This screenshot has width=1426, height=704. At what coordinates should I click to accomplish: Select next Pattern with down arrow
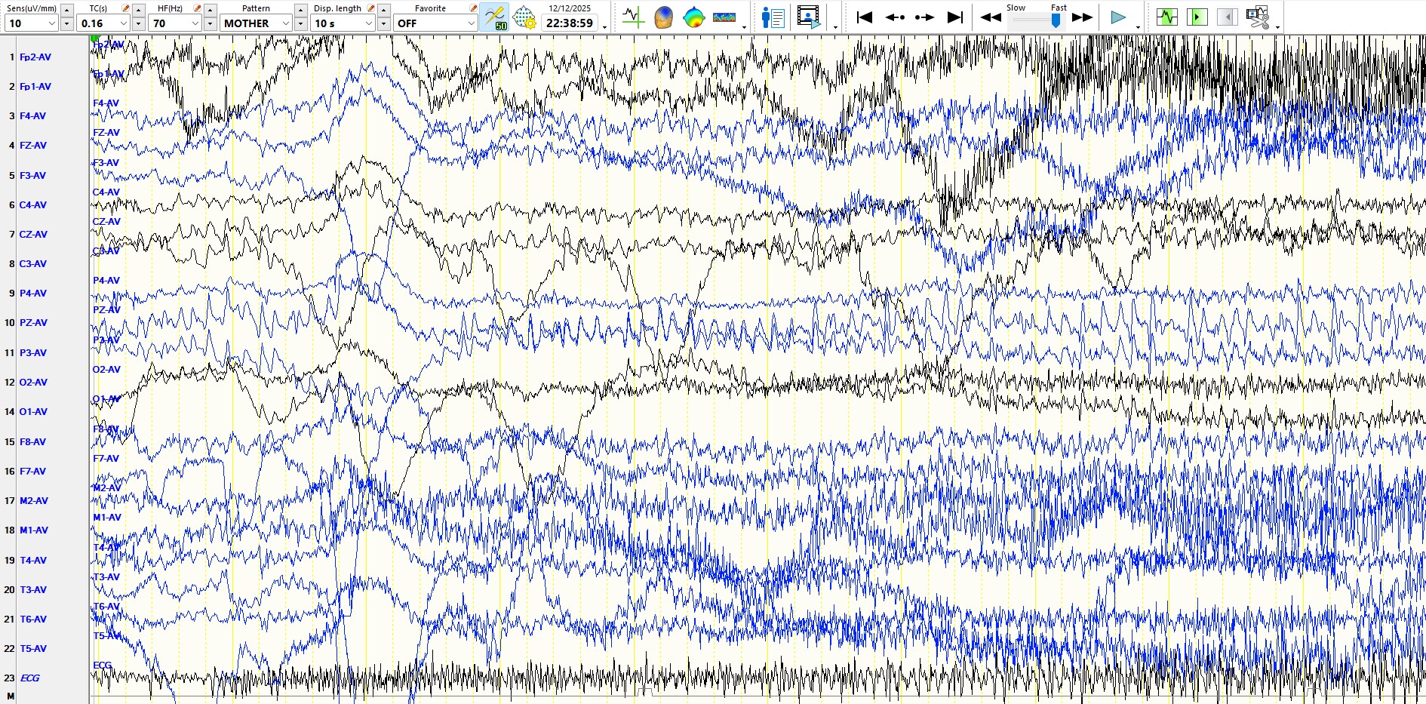point(300,23)
